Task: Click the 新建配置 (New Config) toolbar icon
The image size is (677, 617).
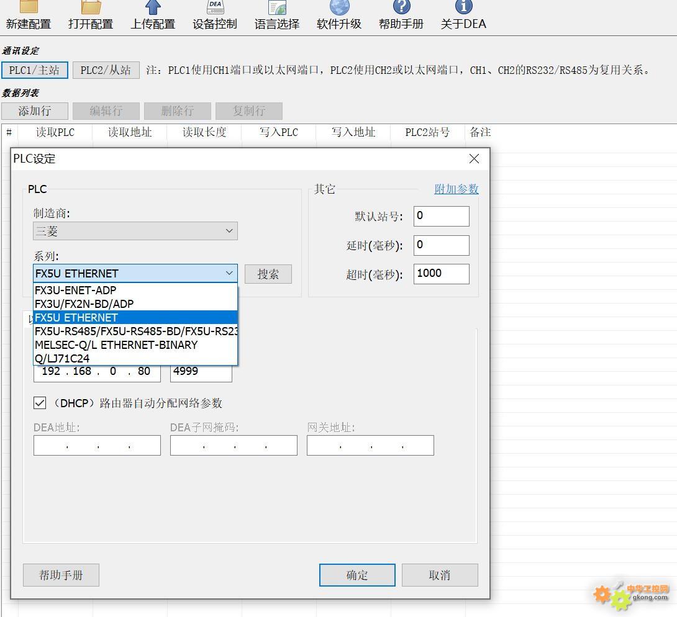Action: pyautogui.click(x=29, y=7)
